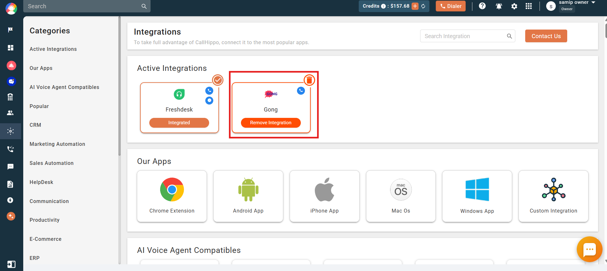Select Productivity category
Image resolution: width=607 pixels, height=271 pixels.
tap(45, 220)
